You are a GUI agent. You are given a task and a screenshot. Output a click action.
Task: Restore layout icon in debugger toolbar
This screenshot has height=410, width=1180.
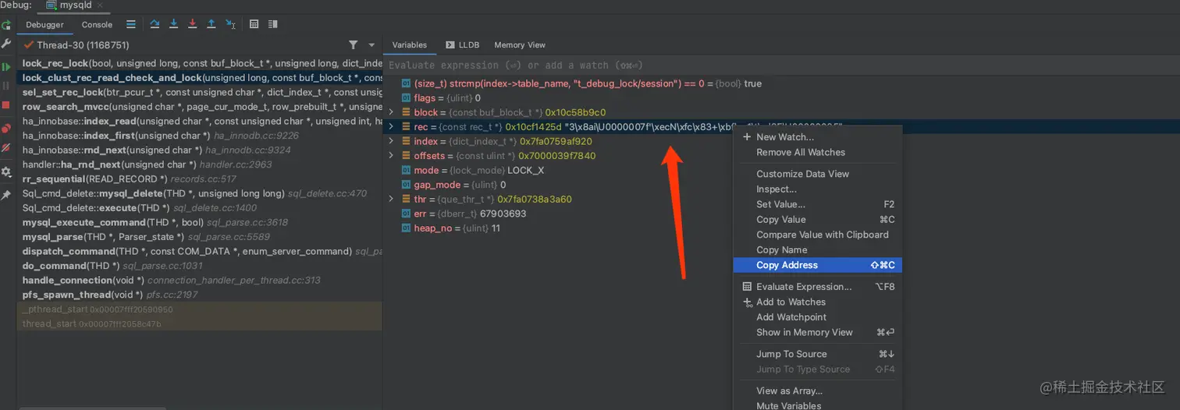272,24
